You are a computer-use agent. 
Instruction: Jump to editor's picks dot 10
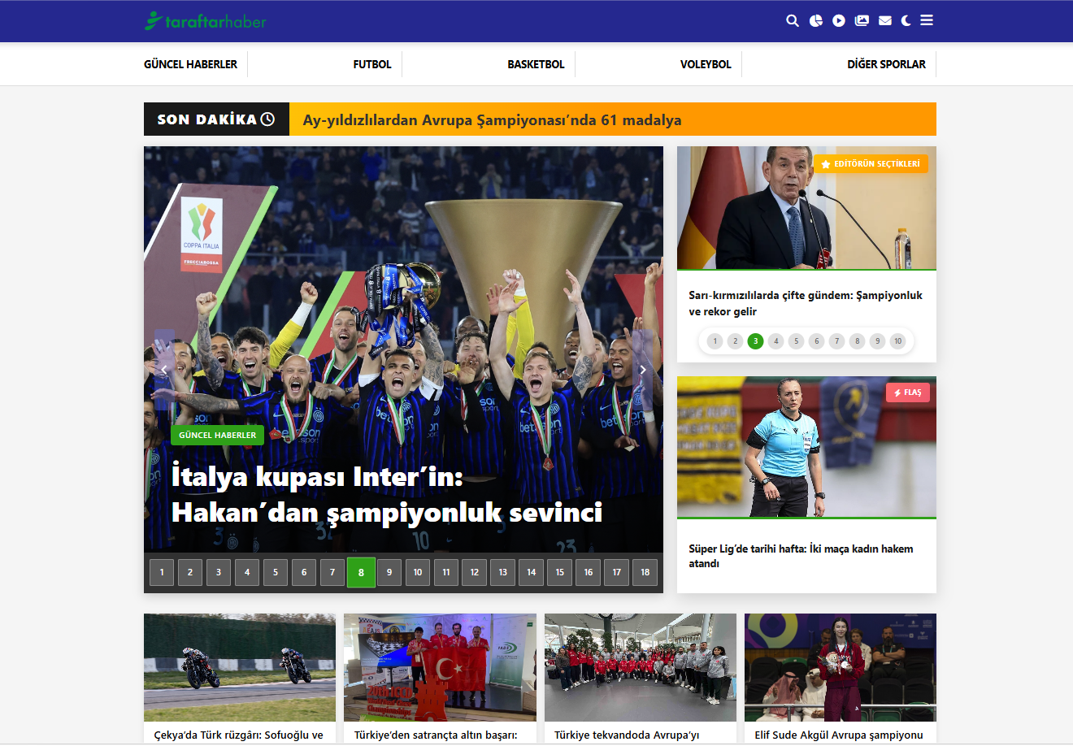[x=898, y=341]
